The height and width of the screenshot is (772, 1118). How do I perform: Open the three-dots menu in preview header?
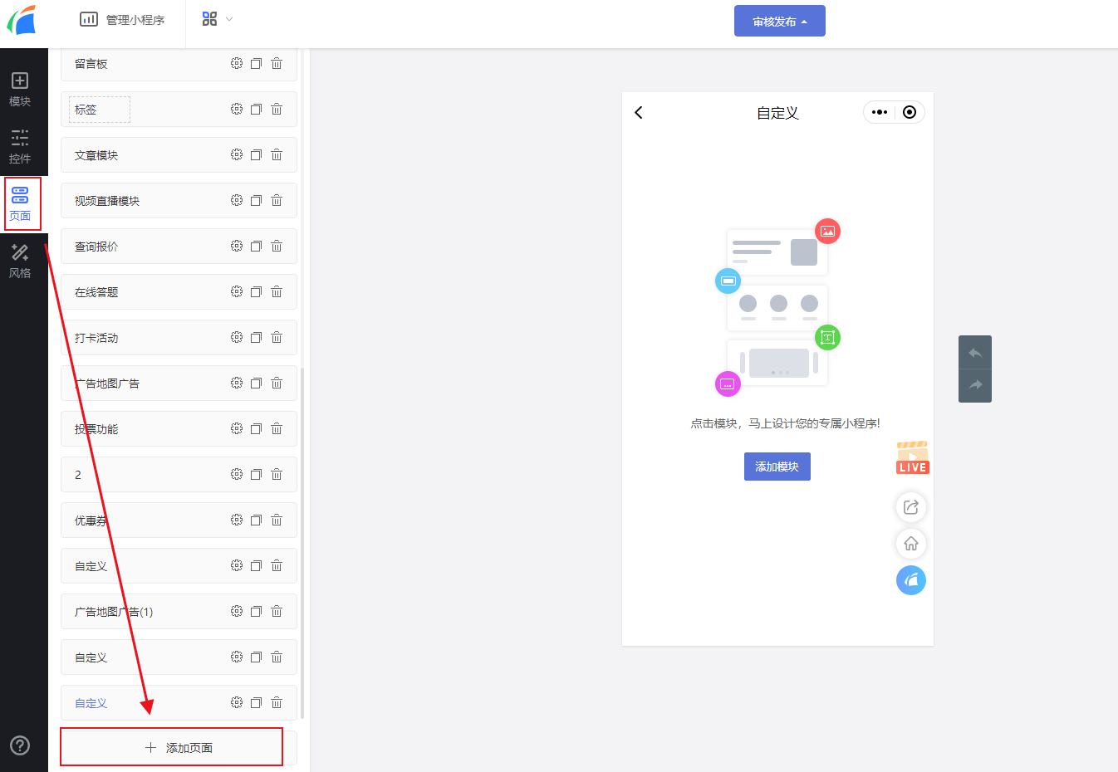pos(880,112)
